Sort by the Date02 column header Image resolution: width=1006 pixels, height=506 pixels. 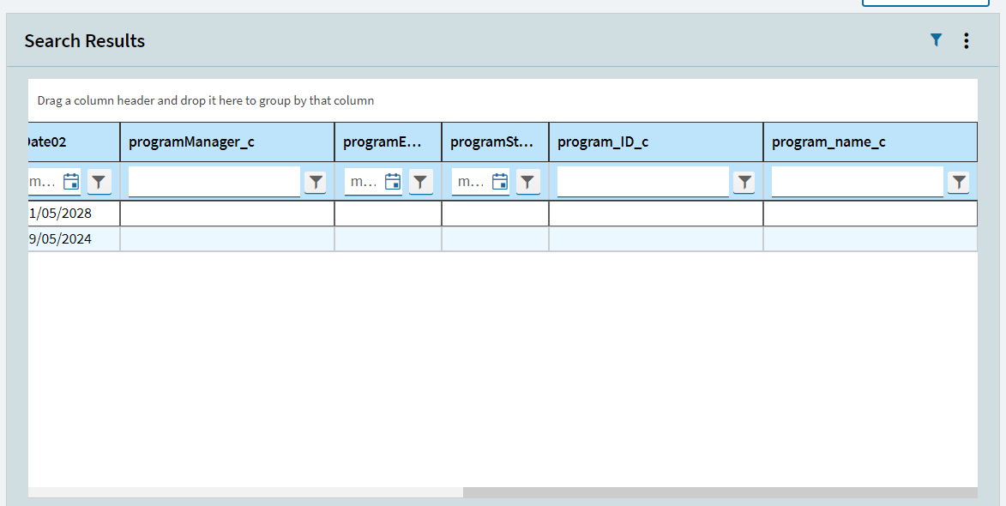coord(74,142)
